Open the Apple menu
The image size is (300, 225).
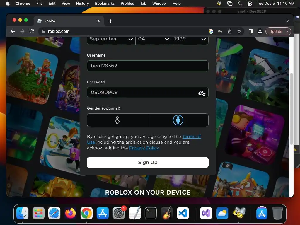(8, 3)
